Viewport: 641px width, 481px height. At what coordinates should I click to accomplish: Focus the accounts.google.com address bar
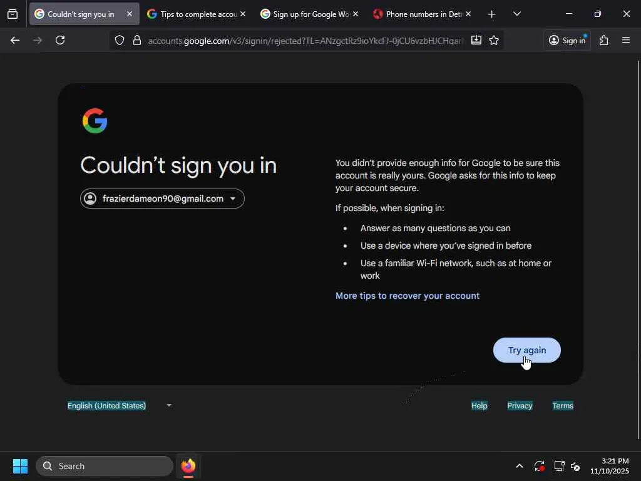click(305, 41)
